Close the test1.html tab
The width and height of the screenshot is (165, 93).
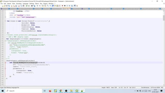70,9
